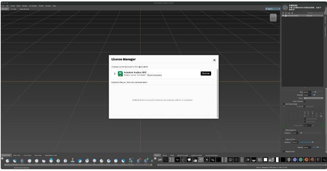Click the Size value field
The image size is (327, 171).
(x=307, y=92)
